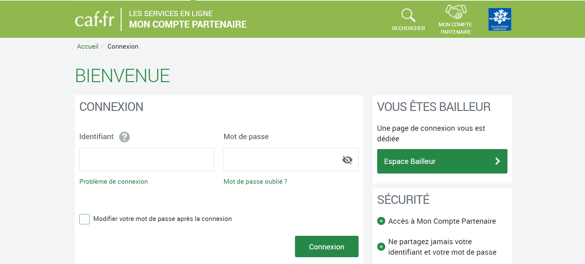This screenshot has height=264, width=585.
Task: Select the Allocations Familiales logo
Action: [499, 19]
